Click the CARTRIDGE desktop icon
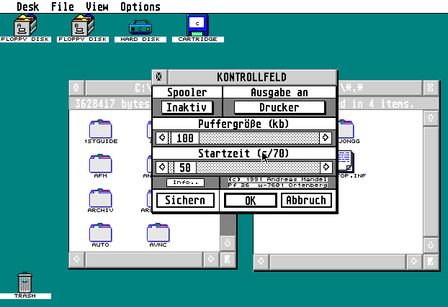The height and width of the screenshot is (307, 448). tap(197, 24)
